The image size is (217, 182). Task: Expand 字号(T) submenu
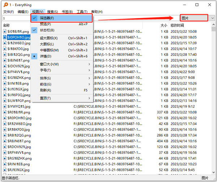click(x=61, y=70)
